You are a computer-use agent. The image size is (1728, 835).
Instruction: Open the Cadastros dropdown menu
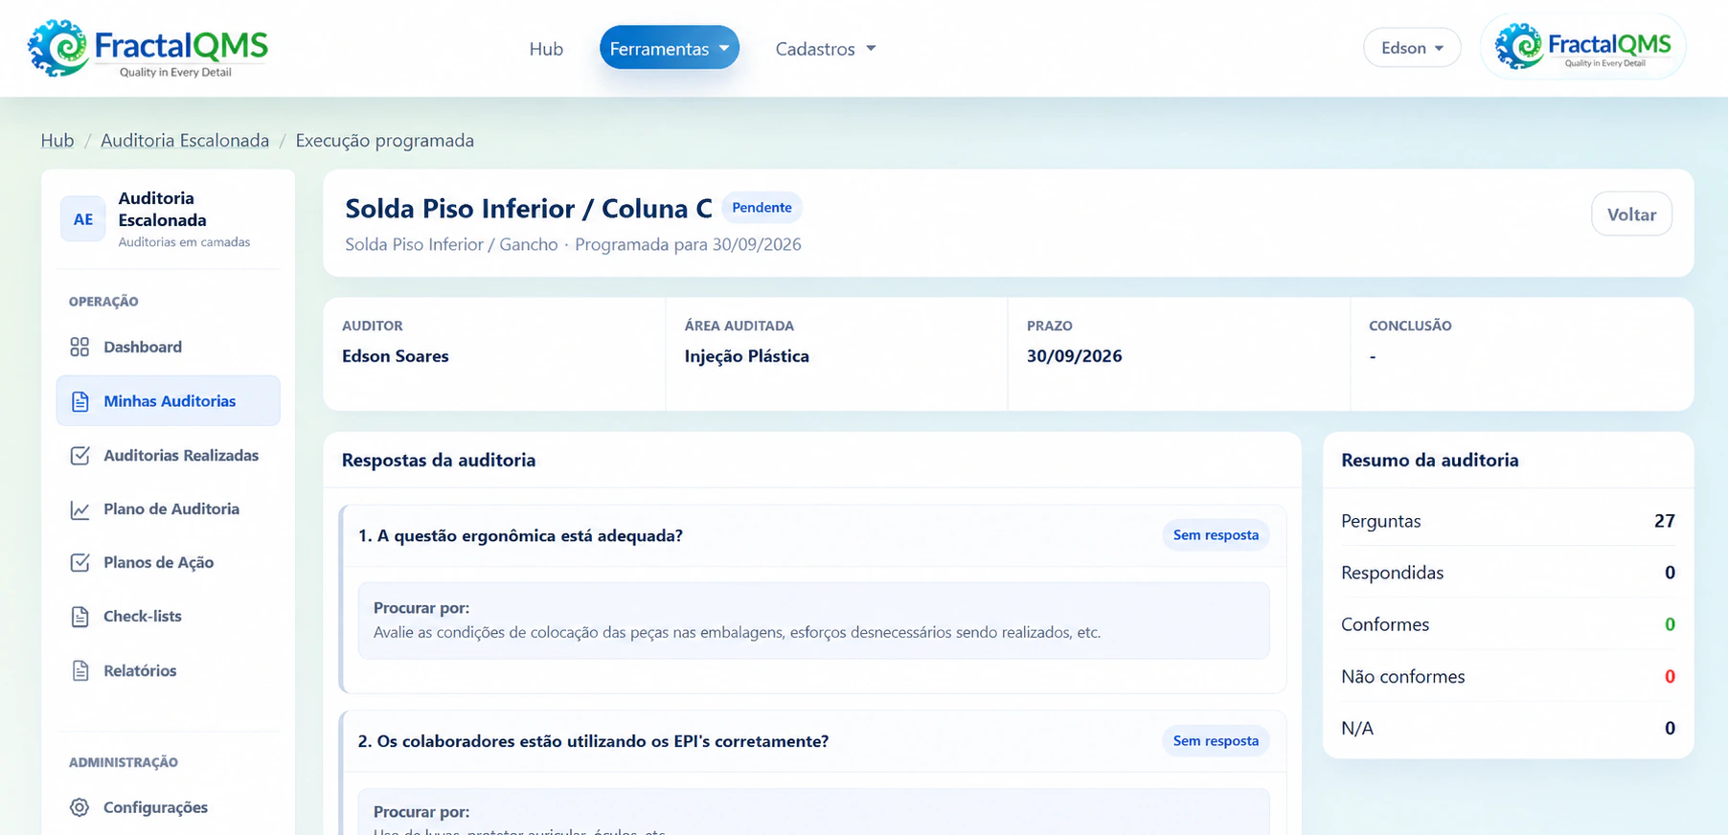(826, 49)
